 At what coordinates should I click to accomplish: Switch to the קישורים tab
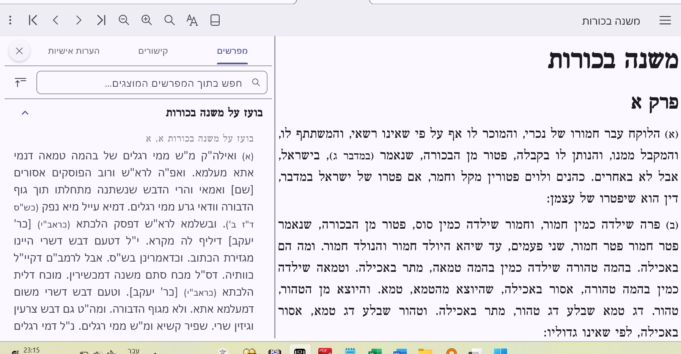coord(153,51)
